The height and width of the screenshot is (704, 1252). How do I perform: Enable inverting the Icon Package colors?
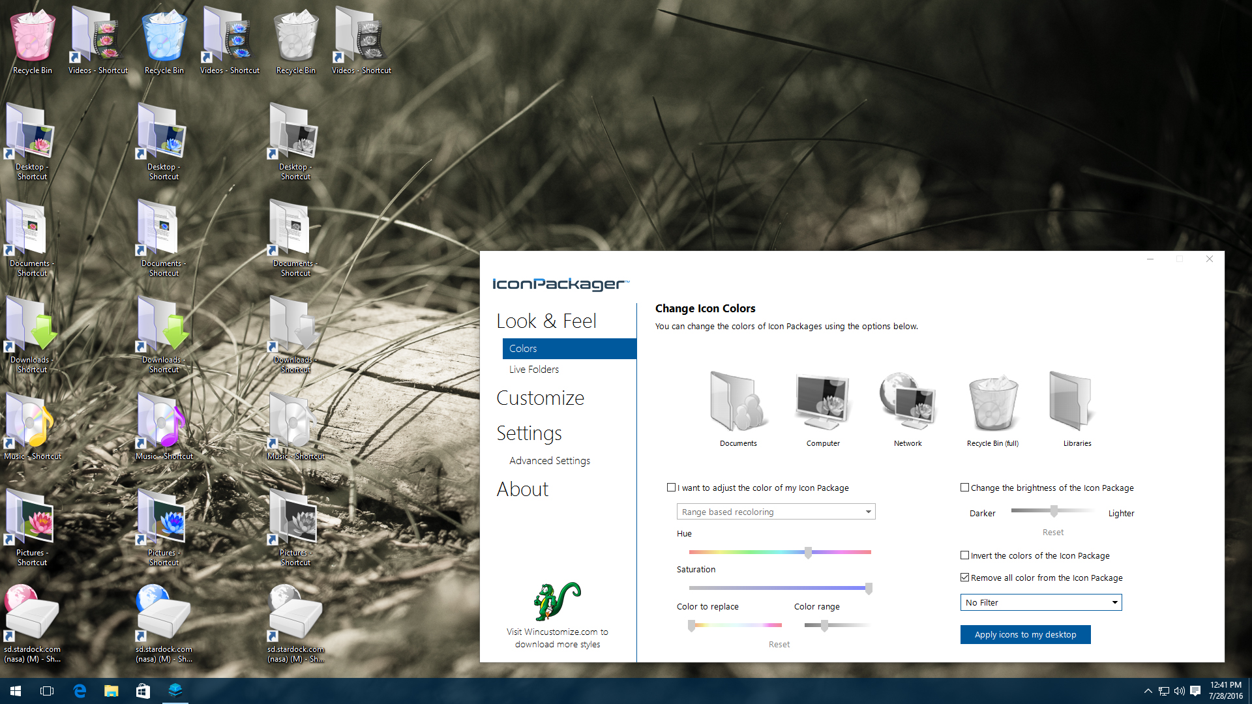pos(965,555)
